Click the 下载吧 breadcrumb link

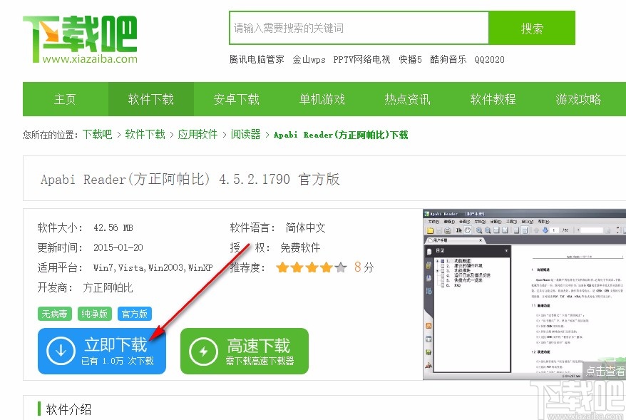(97, 135)
